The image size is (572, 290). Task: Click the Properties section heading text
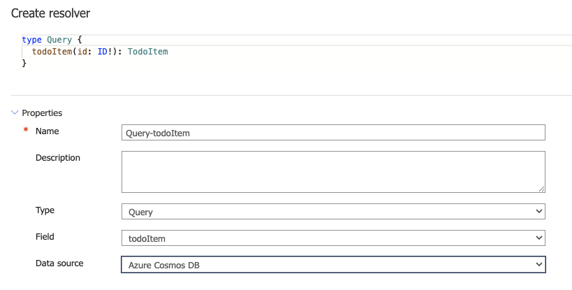(x=42, y=113)
